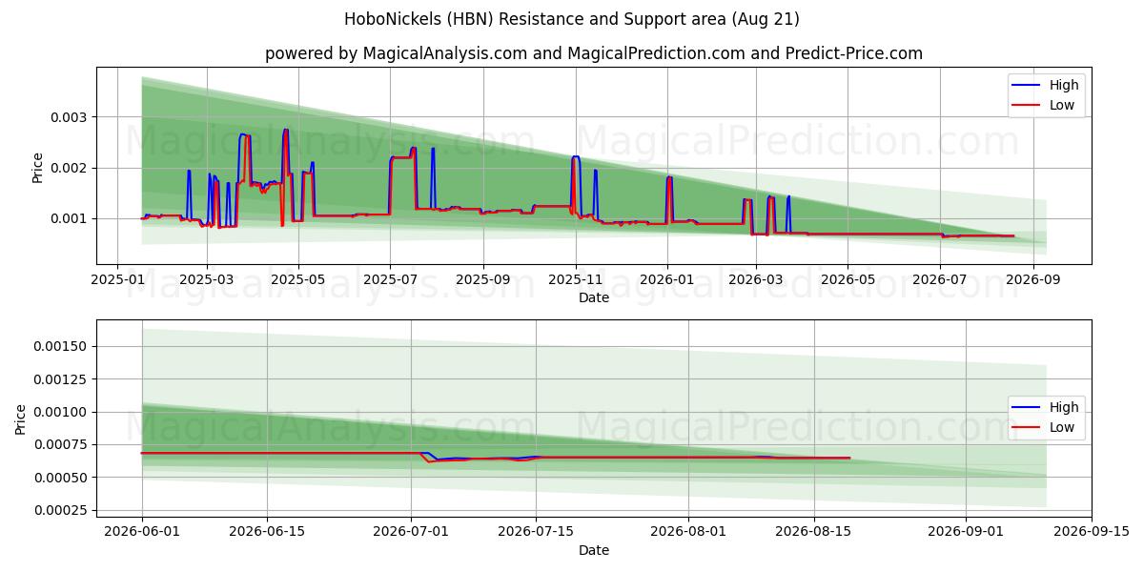Screen dimensions: 1144x572
Task: Click the '2026-09' x-axis tick label
Action: [1032, 280]
